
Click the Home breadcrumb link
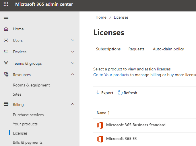[101, 17]
